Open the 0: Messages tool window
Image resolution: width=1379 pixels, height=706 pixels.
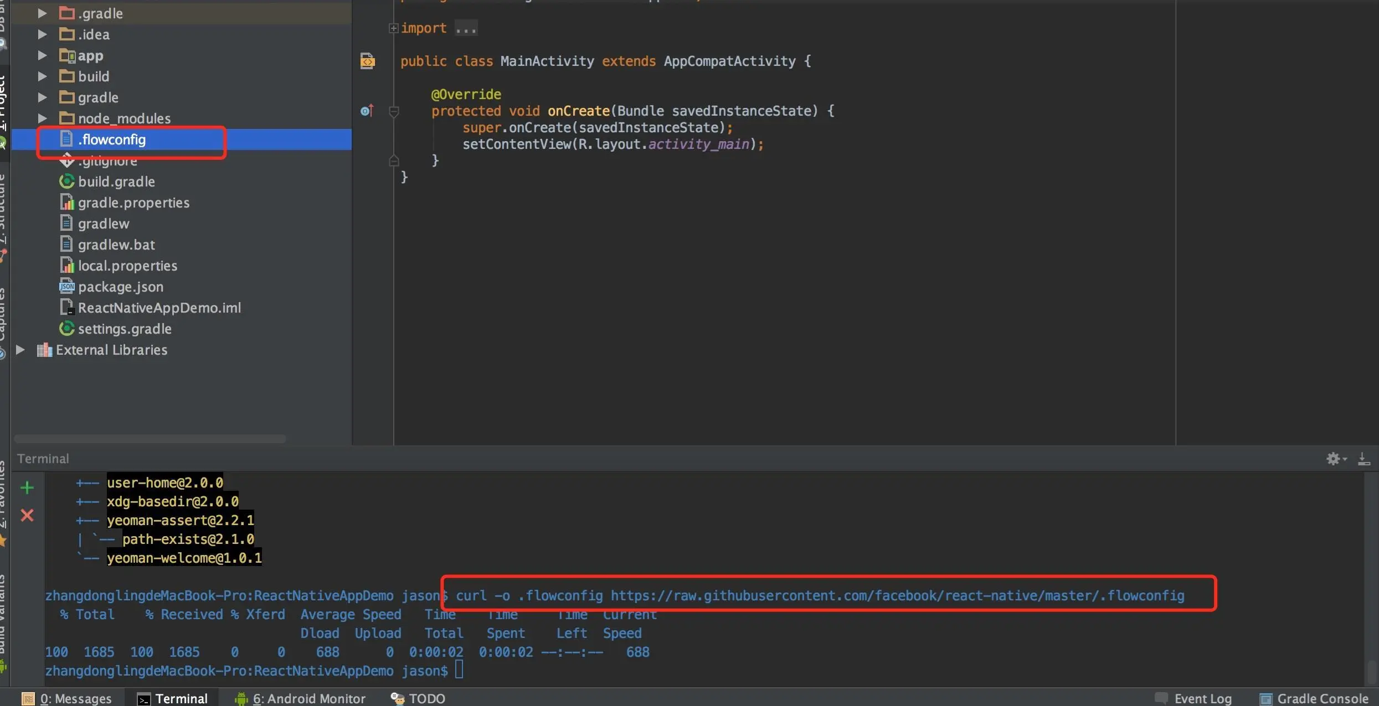[x=67, y=698]
